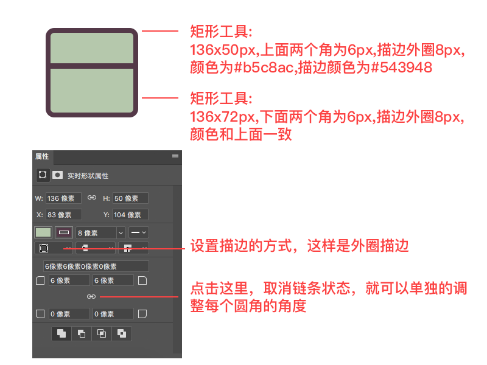
Task: Select the intersect shape areas button
Action: pos(102,333)
